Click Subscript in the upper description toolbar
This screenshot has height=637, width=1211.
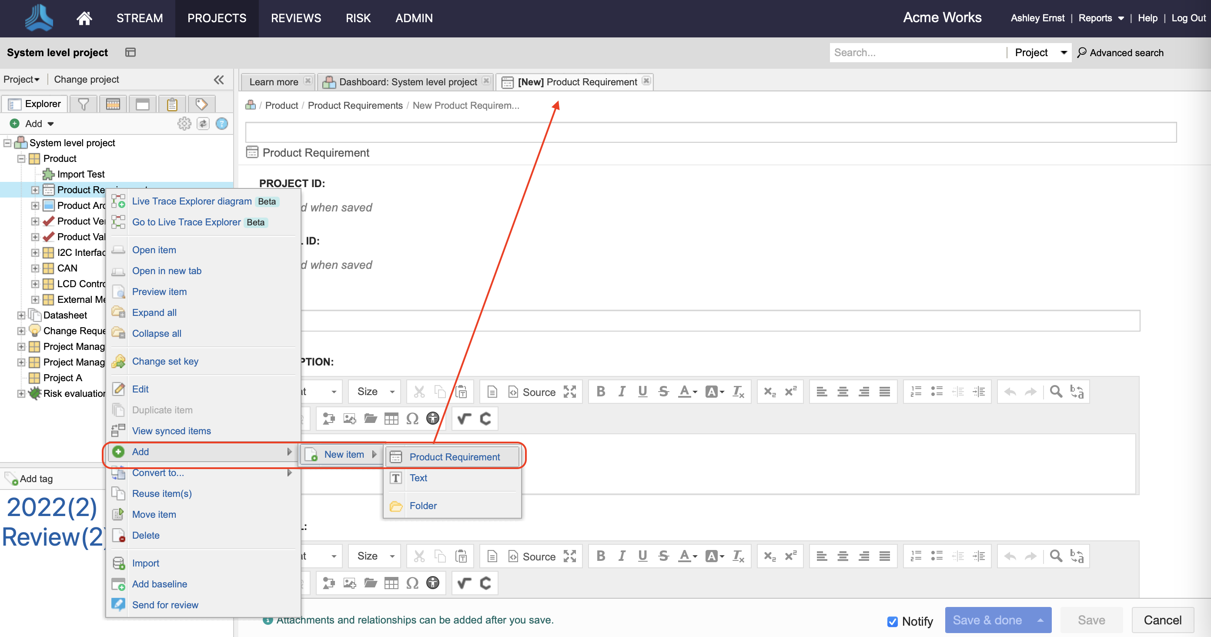pyautogui.click(x=769, y=392)
